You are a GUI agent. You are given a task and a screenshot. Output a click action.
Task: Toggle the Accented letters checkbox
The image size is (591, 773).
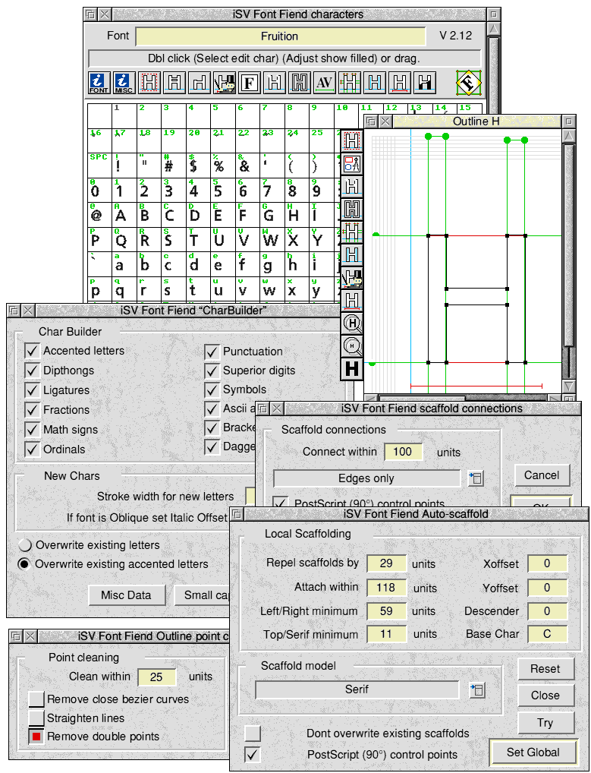32,351
